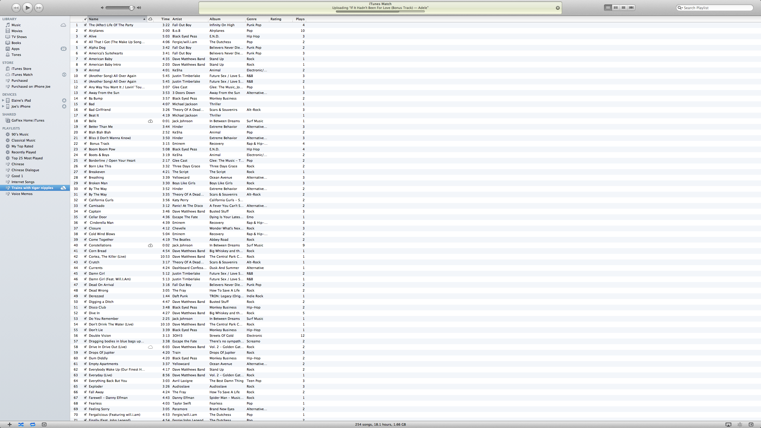Sort by the Album column
Viewport: 761px width, 428px height.
[x=227, y=19]
